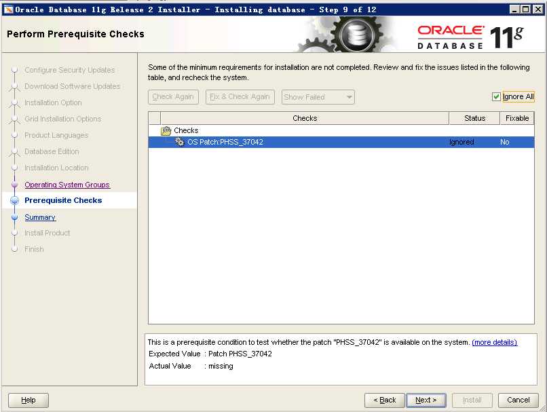Click the Help button
The width and height of the screenshot is (547, 412).
29,400
